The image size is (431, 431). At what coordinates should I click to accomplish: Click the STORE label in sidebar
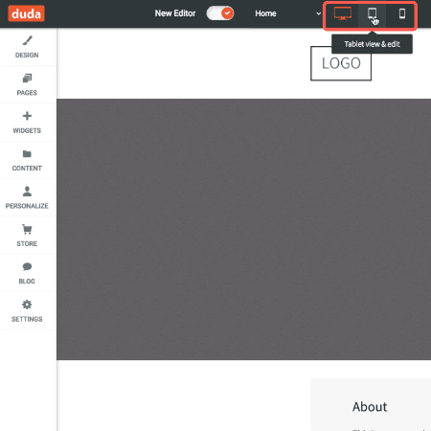(x=27, y=243)
